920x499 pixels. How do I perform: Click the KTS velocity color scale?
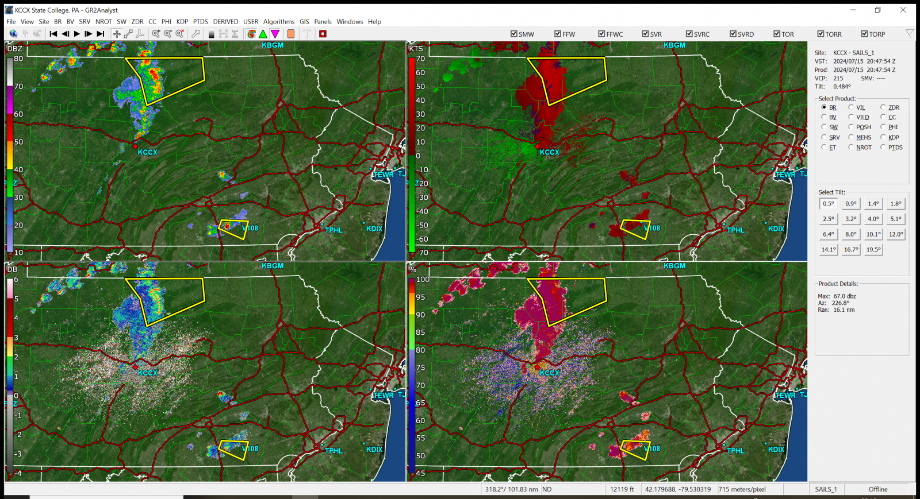point(412,155)
